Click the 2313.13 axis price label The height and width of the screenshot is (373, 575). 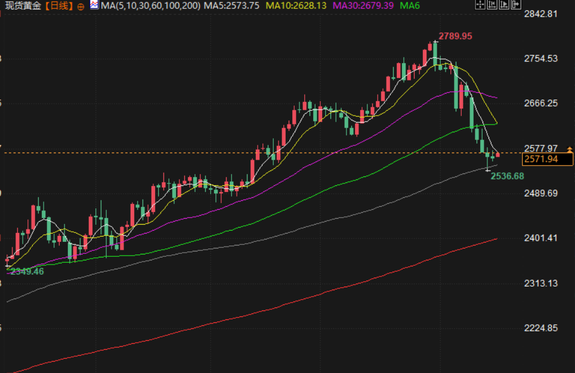[x=540, y=283]
